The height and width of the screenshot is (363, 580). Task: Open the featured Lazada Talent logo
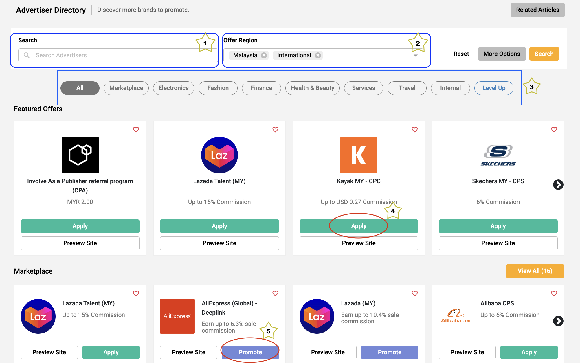tap(219, 155)
